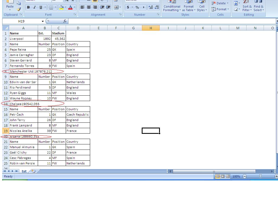Go to previous sheet tab arrow
Screen dimensions: 278x201
coord(8,171)
